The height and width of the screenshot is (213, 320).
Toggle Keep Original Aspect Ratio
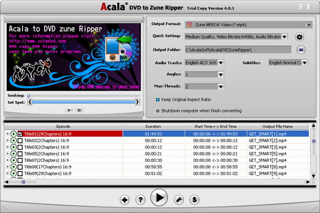[x=157, y=100]
